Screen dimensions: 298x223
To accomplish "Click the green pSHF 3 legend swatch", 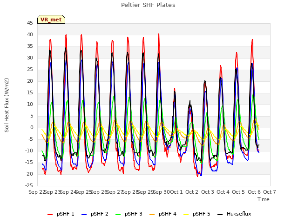I will point(118,215).
